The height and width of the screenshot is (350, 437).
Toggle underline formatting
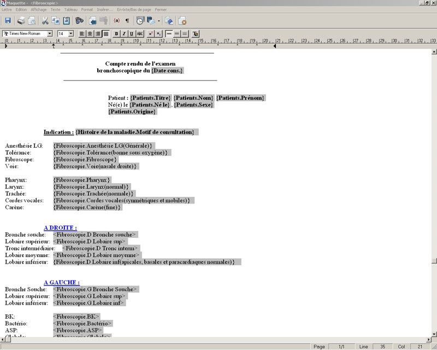click(132, 34)
